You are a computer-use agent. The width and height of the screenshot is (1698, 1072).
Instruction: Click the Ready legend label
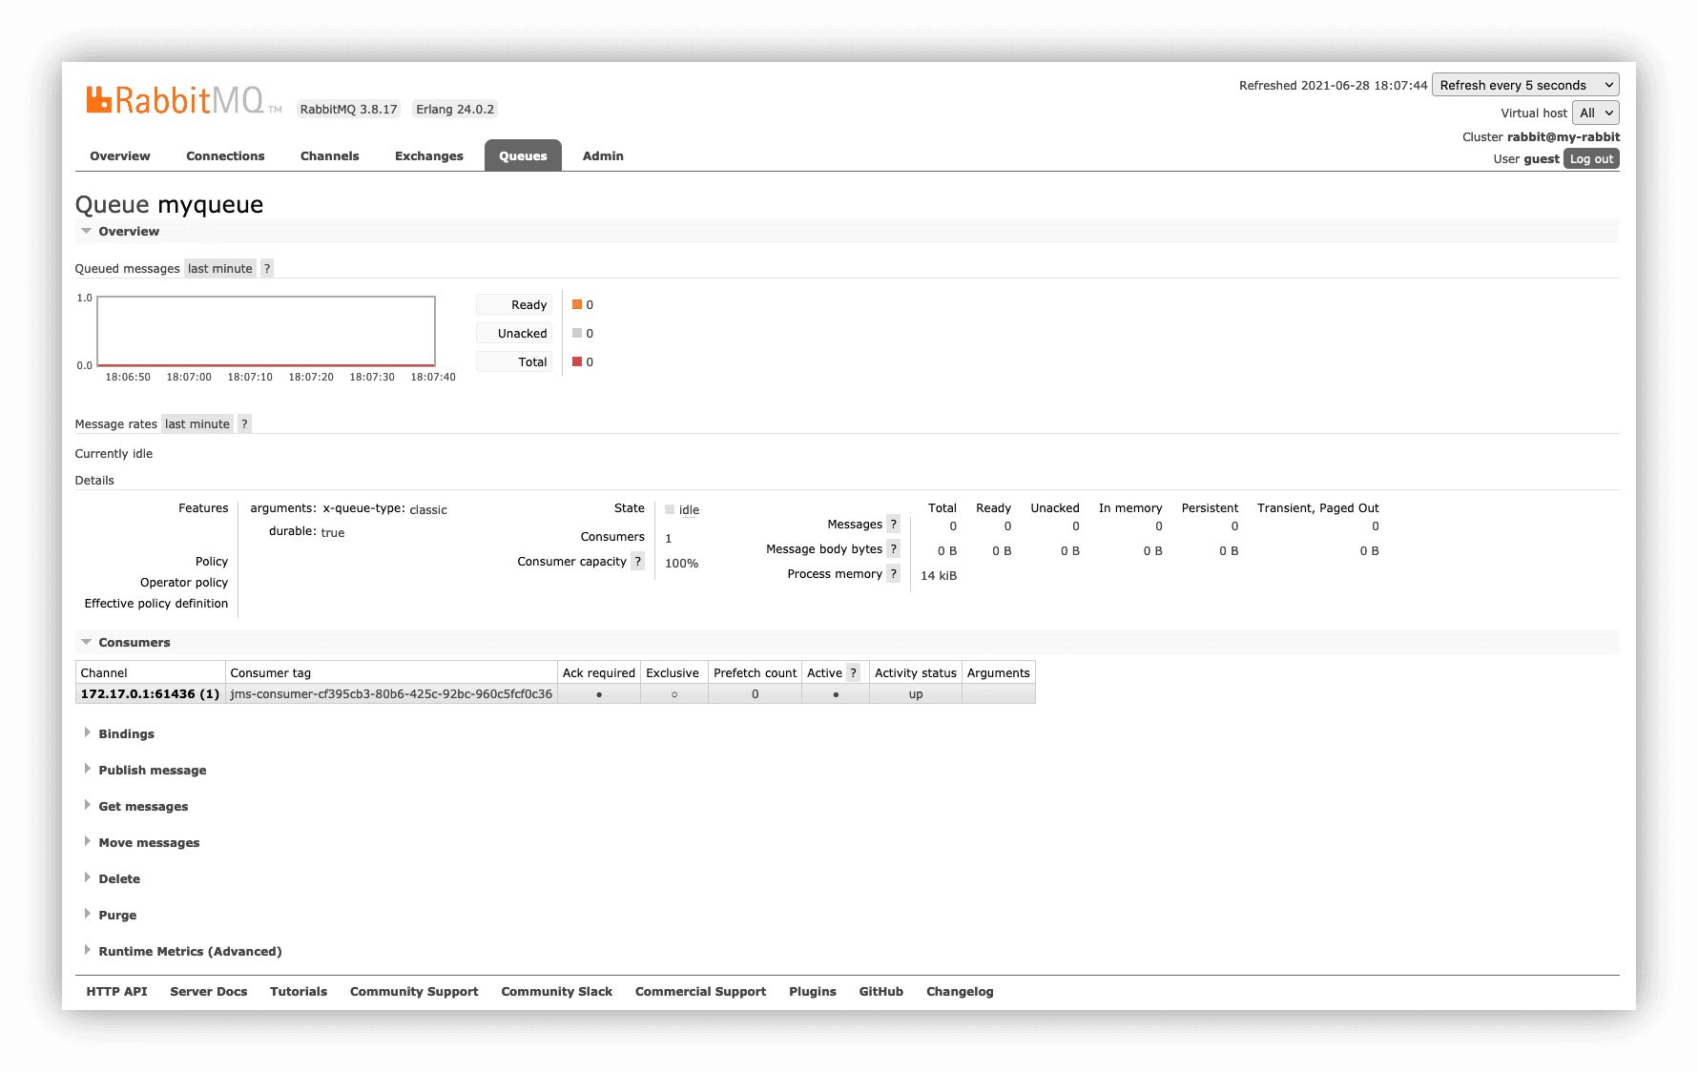pos(515,305)
